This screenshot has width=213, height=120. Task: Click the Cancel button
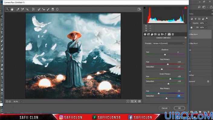(164, 108)
